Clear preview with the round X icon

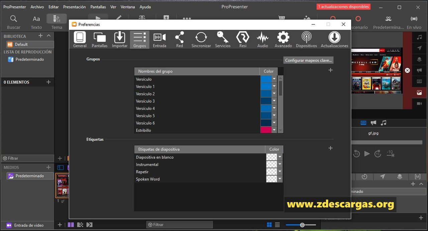coord(407,70)
